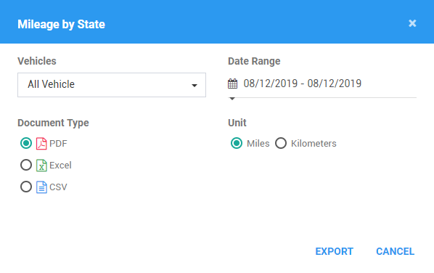
Task: Select the PDF radio button
Action: coord(26,144)
